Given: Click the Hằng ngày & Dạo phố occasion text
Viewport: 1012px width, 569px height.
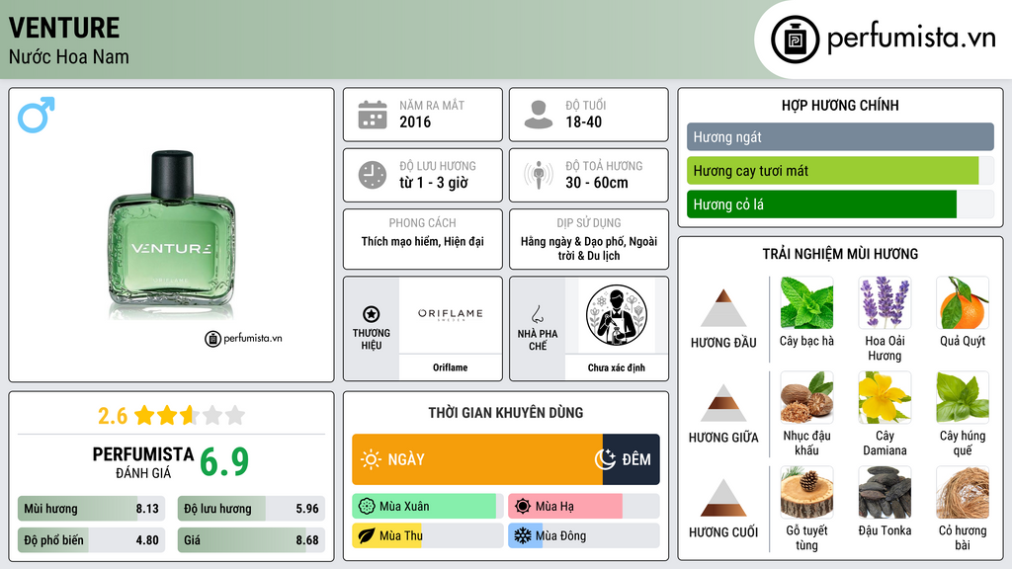Looking at the screenshot, I should click(x=589, y=248).
